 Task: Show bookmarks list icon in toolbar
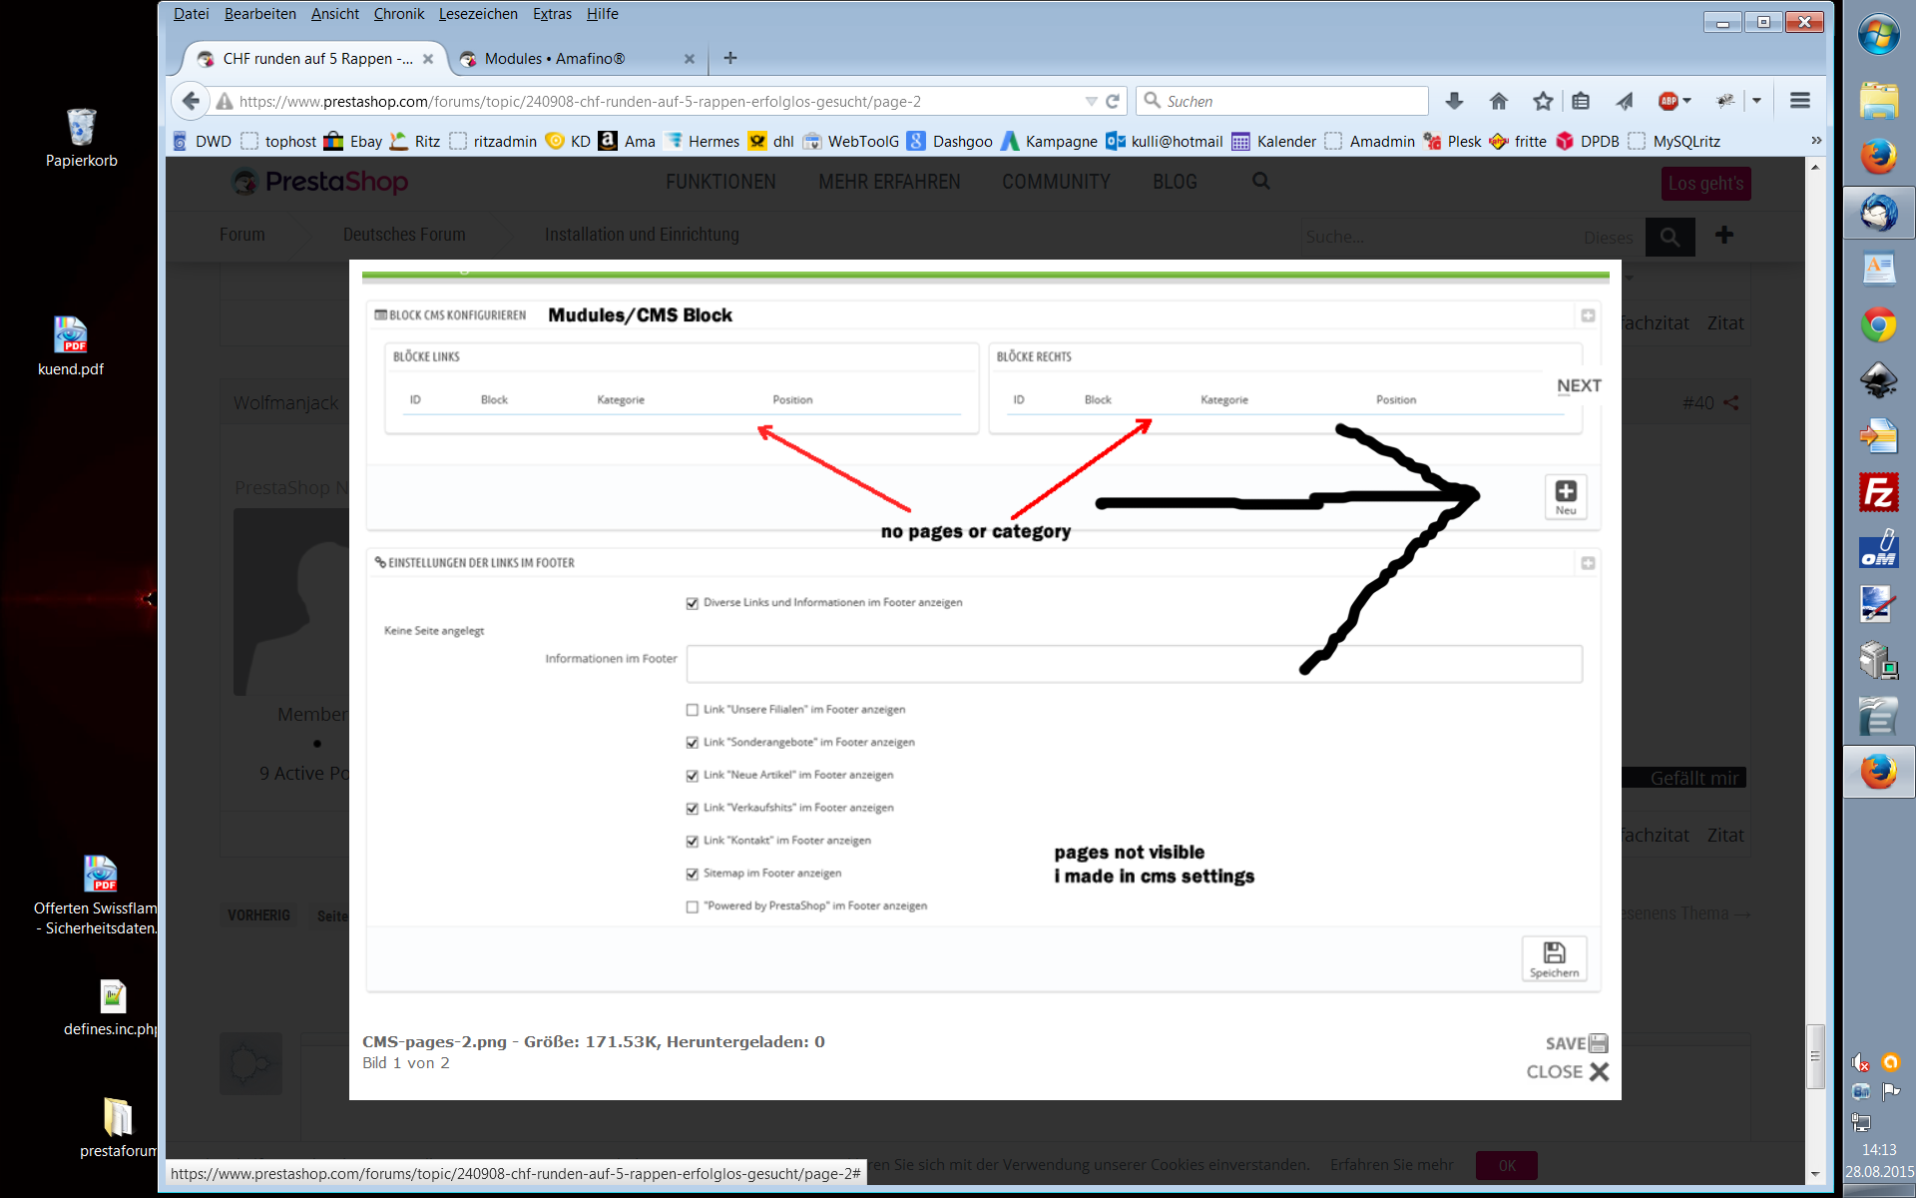click(1581, 101)
